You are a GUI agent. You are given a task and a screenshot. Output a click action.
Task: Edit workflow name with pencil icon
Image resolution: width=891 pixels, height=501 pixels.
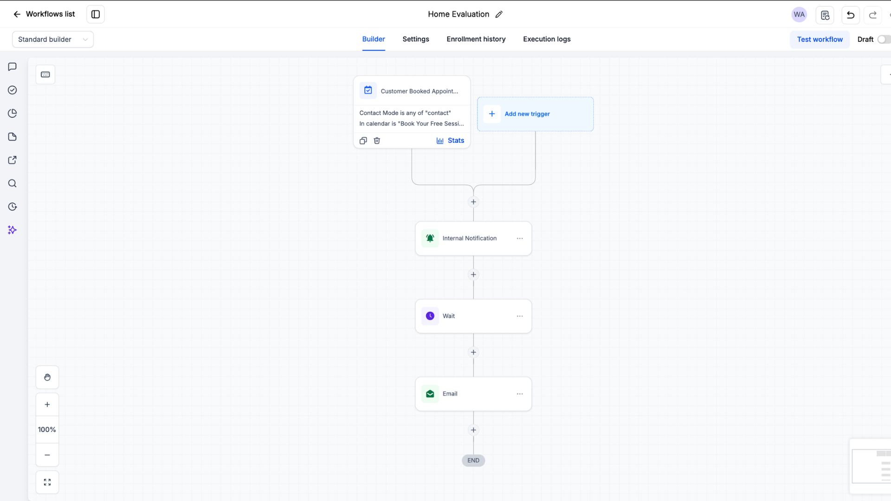(499, 14)
